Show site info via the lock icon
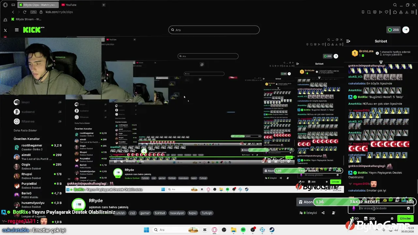Screen dimensions: 418x235 (x=41, y=12)
